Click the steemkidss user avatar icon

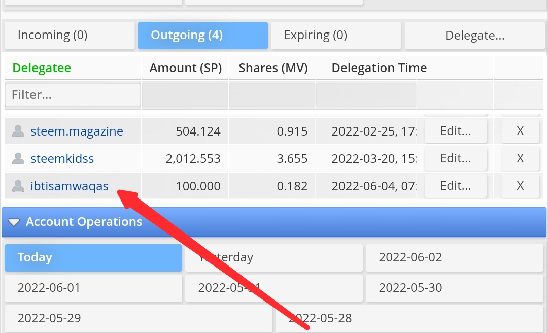click(18, 158)
